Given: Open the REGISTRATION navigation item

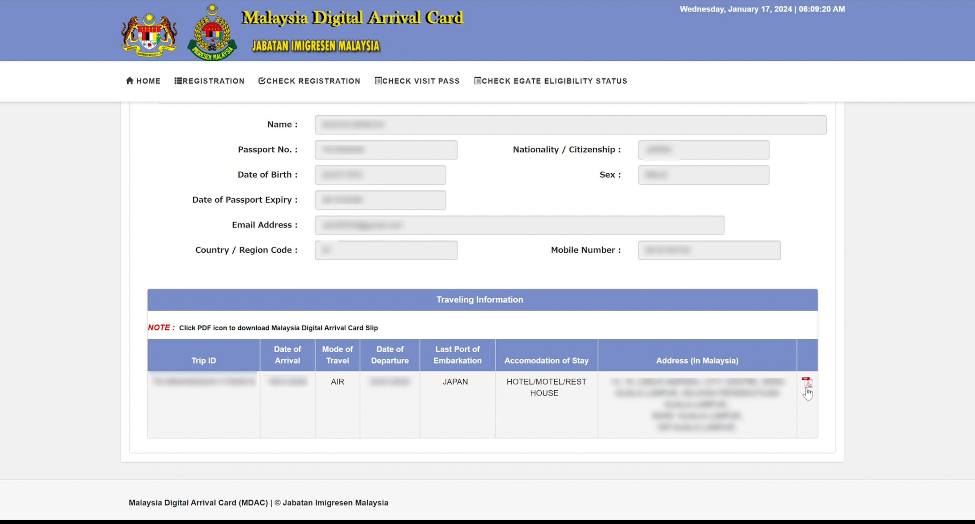Looking at the screenshot, I should [x=209, y=80].
